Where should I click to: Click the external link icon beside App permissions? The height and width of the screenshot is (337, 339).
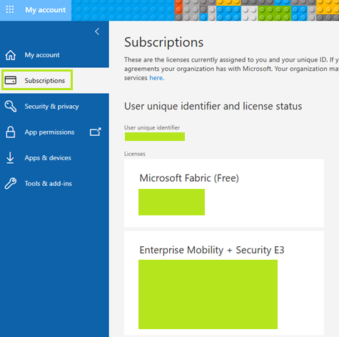pyautogui.click(x=96, y=132)
